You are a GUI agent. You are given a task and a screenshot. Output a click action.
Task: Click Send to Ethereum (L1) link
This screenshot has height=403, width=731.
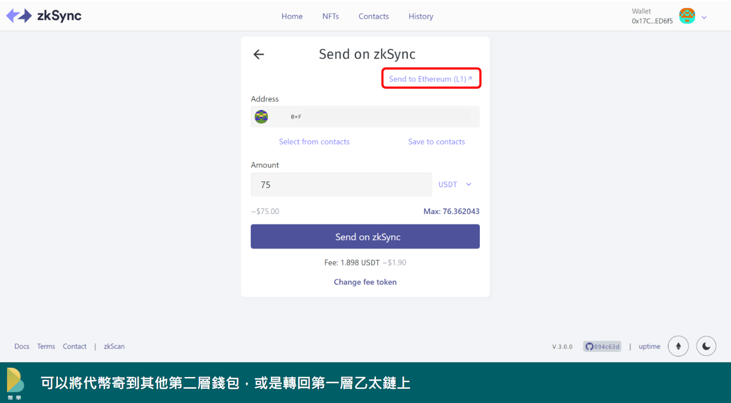[x=431, y=79]
